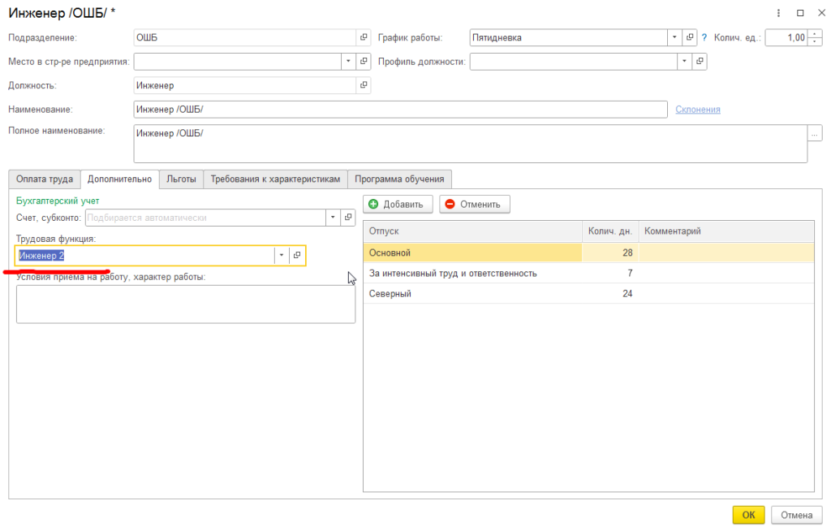Screen dimensions: 831x531
Task: Open three-dot window menu in title bar
Action: [780, 13]
